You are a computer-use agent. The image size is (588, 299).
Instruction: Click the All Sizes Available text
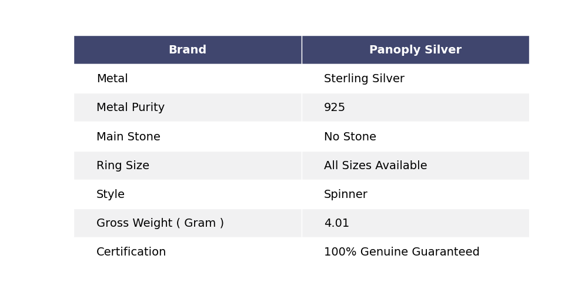click(375, 165)
